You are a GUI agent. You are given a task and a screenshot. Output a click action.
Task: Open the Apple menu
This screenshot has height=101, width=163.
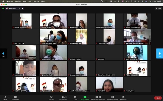(x=3, y=1)
